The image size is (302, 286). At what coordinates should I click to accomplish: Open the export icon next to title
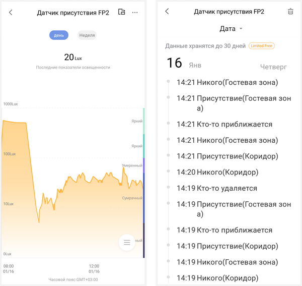pos(121,12)
